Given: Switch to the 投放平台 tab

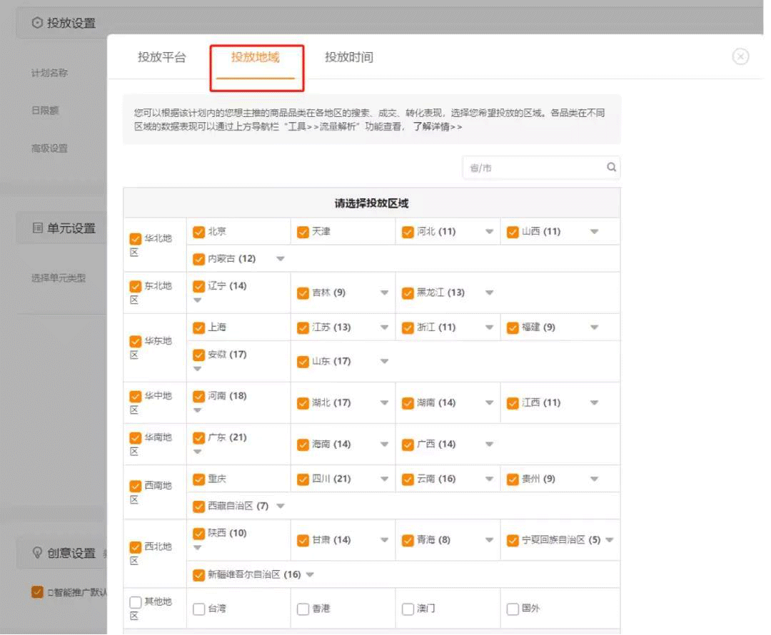Looking at the screenshot, I should [161, 57].
